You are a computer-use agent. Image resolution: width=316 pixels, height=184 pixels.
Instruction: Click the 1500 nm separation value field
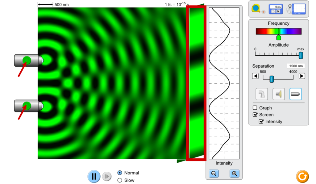(x=296, y=66)
